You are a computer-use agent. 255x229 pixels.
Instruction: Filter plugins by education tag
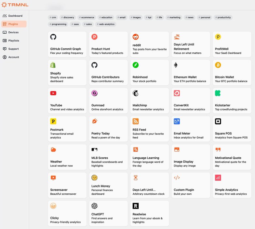click(x=106, y=17)
